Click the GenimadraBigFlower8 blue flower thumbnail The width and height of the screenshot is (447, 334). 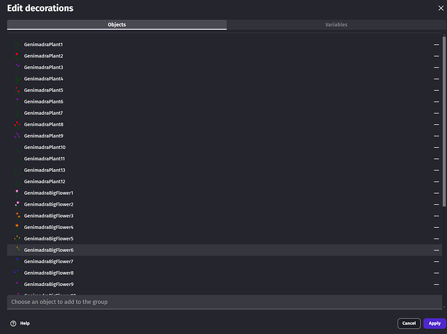coord(17,273)
